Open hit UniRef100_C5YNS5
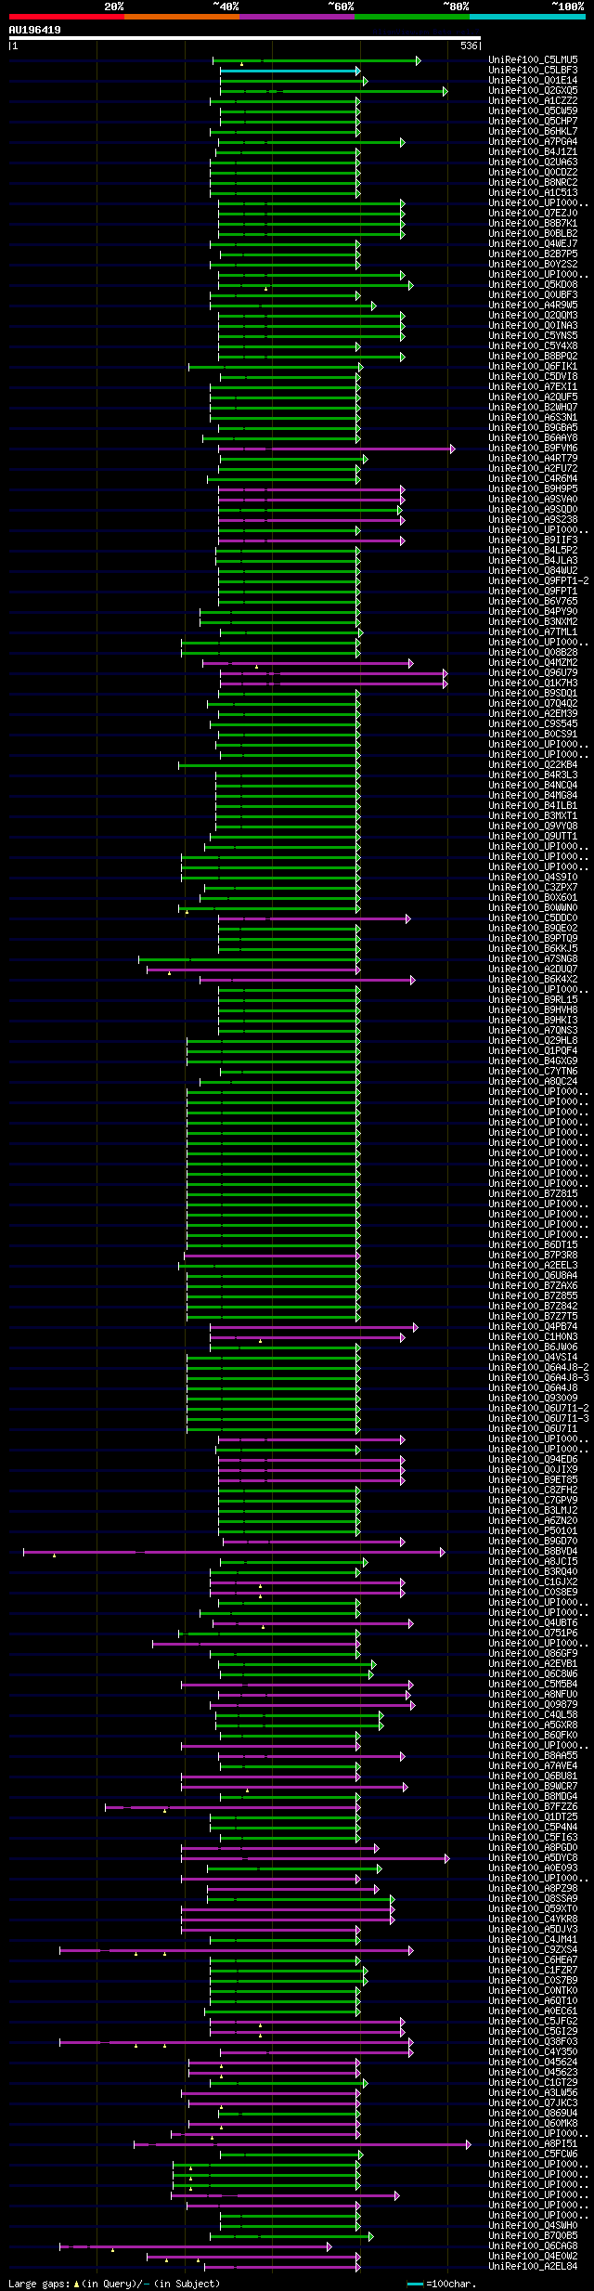The width and height of the screenshot is (594, 2291). tap(533, 336)
